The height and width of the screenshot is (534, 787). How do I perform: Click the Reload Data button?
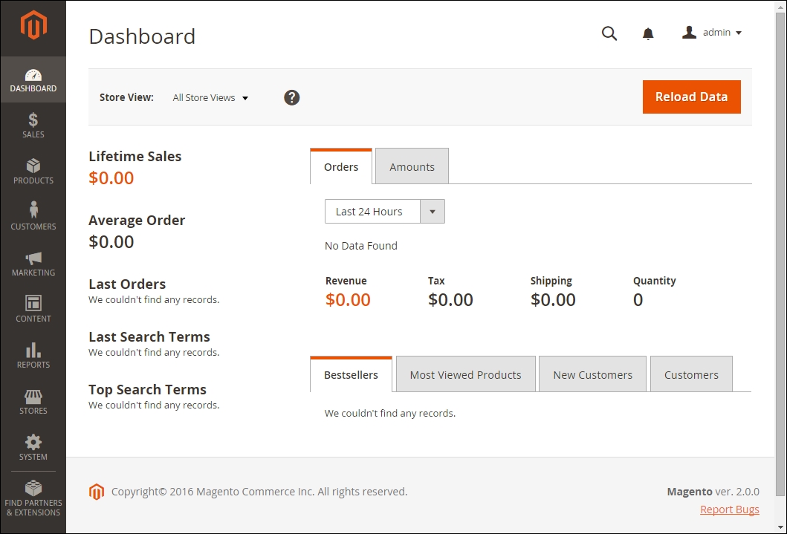[691, 97]
